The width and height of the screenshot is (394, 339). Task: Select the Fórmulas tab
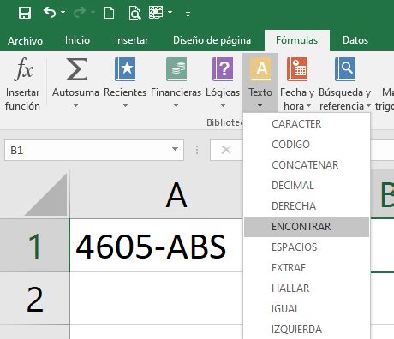[296, 40]
